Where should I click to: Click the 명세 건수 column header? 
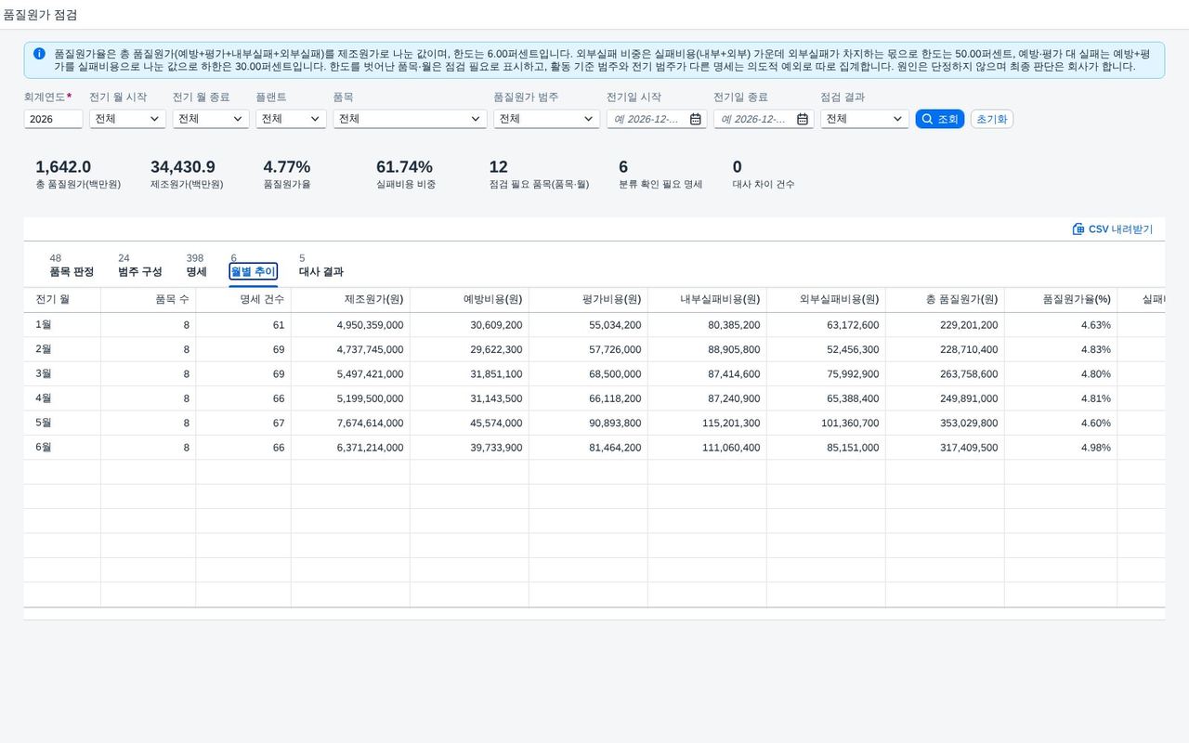click(x=243, y=299)
